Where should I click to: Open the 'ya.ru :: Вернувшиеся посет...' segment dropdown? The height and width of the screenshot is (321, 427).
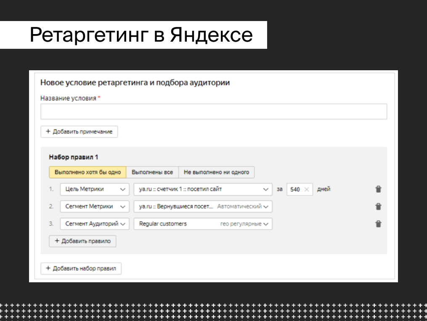[203, 207]
